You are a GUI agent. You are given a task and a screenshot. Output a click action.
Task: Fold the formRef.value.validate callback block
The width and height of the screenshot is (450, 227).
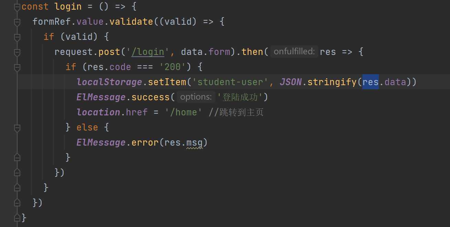coord(17,22)
